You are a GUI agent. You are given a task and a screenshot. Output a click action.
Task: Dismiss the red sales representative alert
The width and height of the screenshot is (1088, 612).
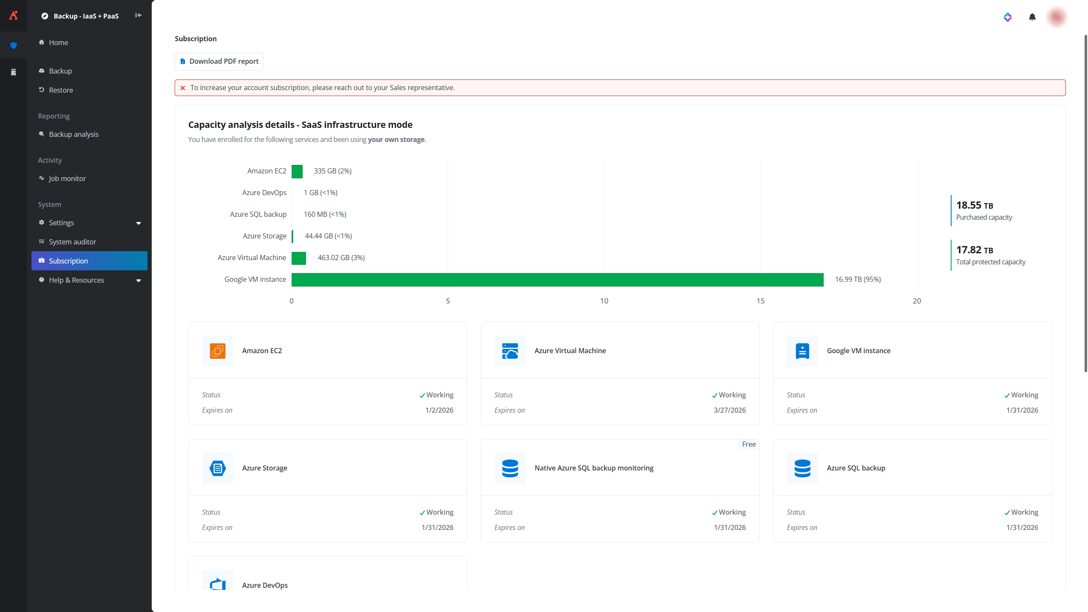183,88
